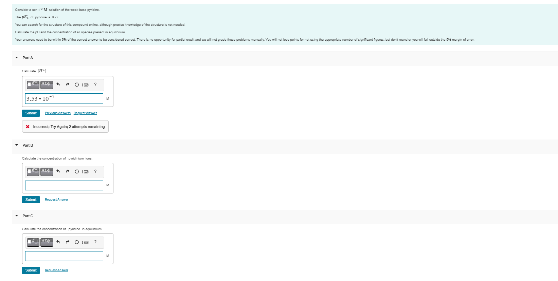Open help in Part A toolbar

pos(95,85)
